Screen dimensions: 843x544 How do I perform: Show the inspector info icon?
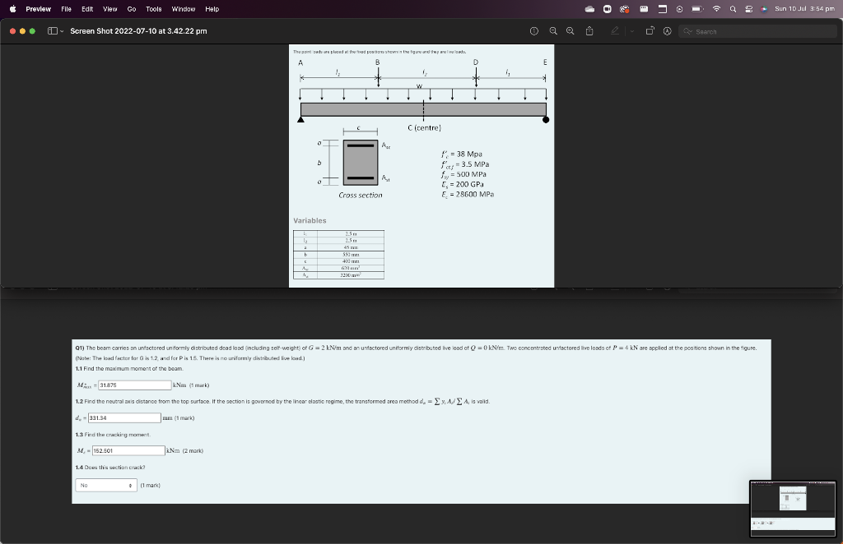(x=534, y=31)
